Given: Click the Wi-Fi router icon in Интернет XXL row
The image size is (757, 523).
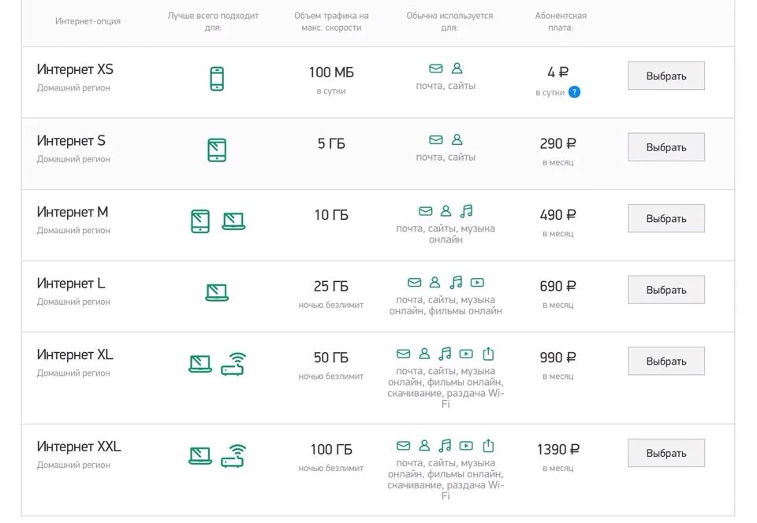Looking at the screenshot, I should click(x=233, y=456).
